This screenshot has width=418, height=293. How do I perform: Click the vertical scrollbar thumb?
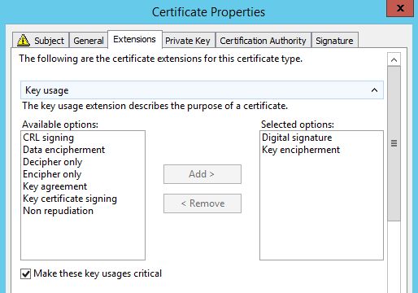(394, 143)
